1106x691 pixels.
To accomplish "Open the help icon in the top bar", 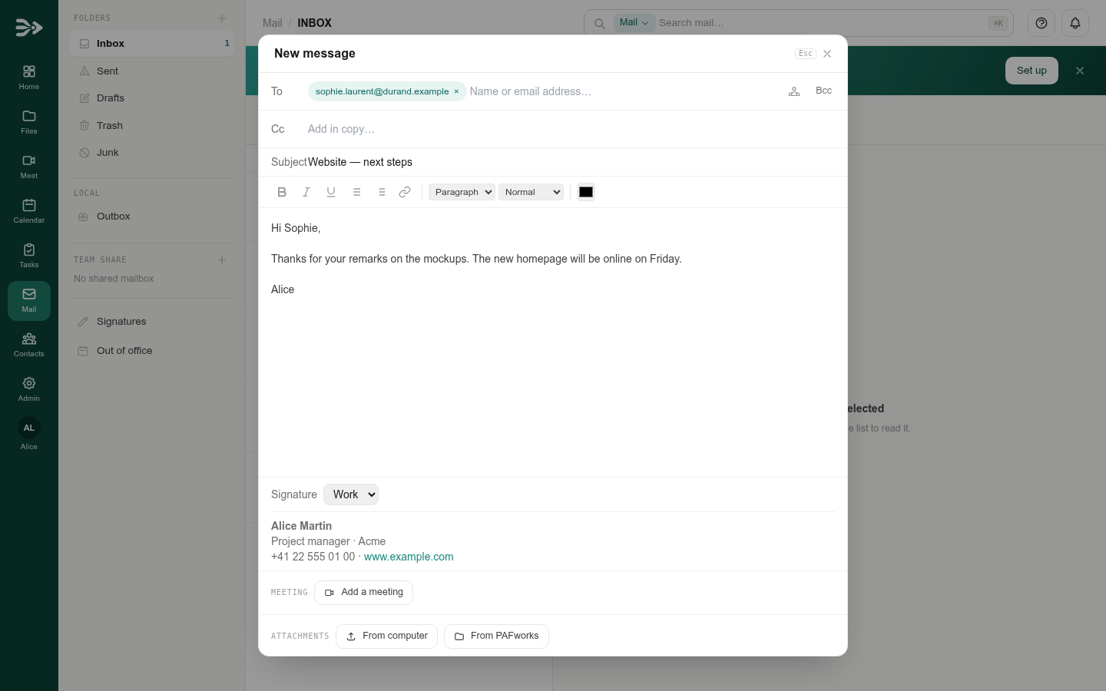I will (x=1041, y=23).
